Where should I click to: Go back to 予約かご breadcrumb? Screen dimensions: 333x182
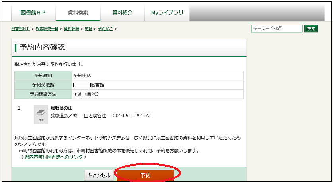pyautogui.click(x=105, y=29)
